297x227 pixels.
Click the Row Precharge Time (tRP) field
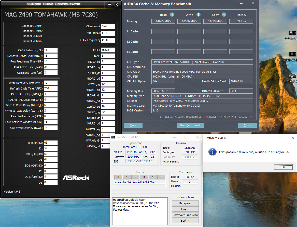pyautogui.click(x=51, y=61)
